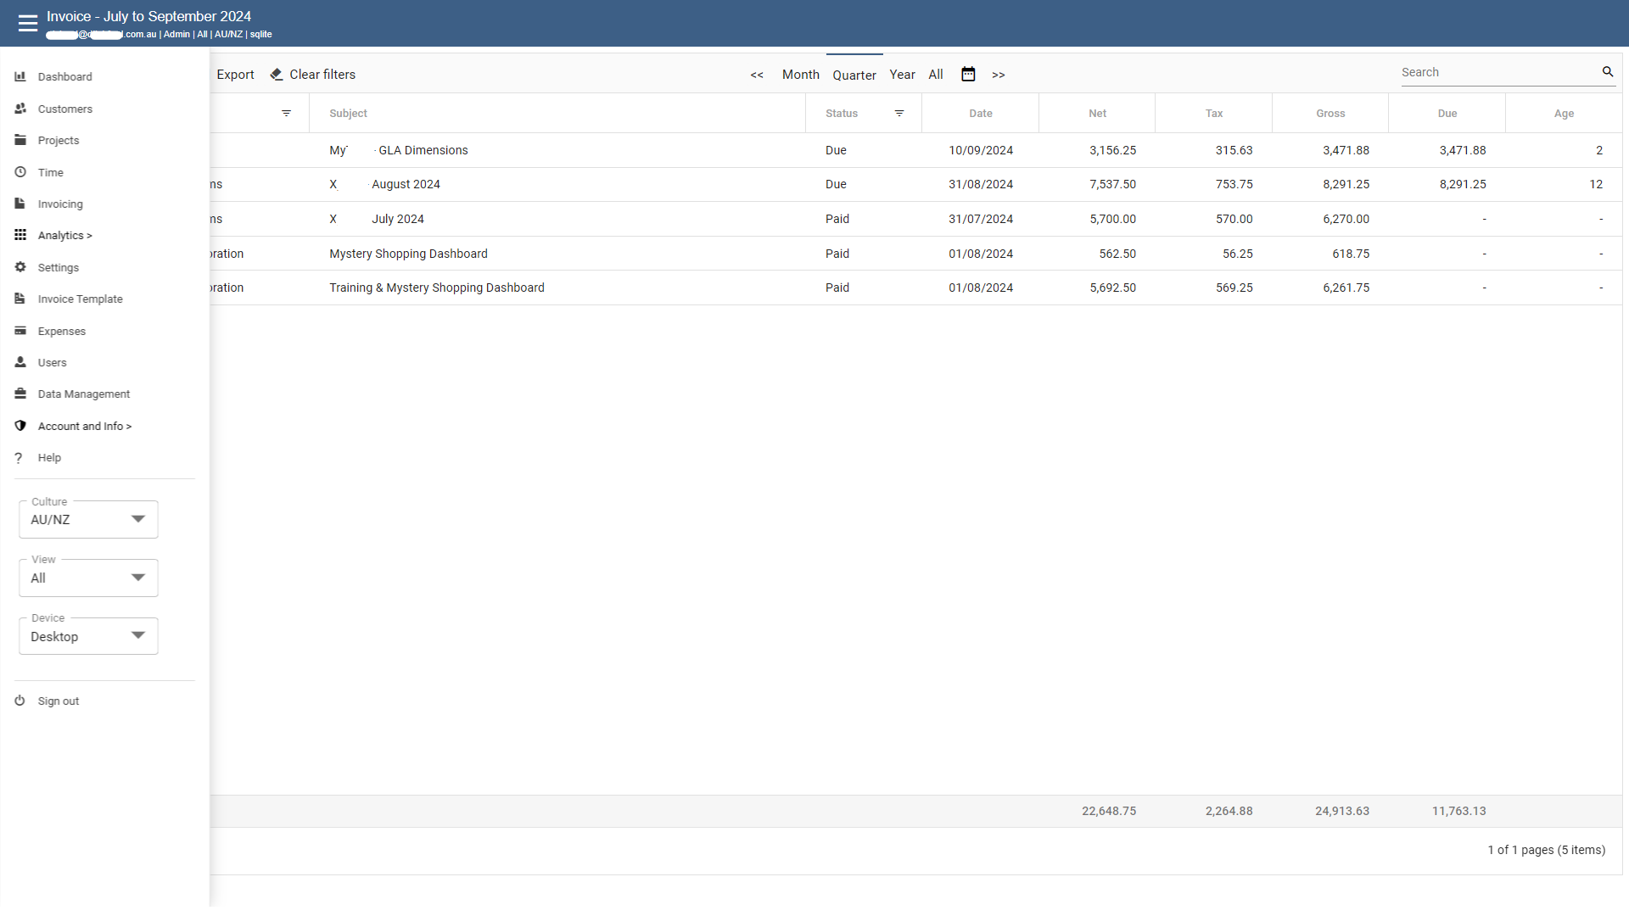The width and height of the screenshot is (1629, 916).
Task: Go to next period with >> button
Action: coord(999,75)
